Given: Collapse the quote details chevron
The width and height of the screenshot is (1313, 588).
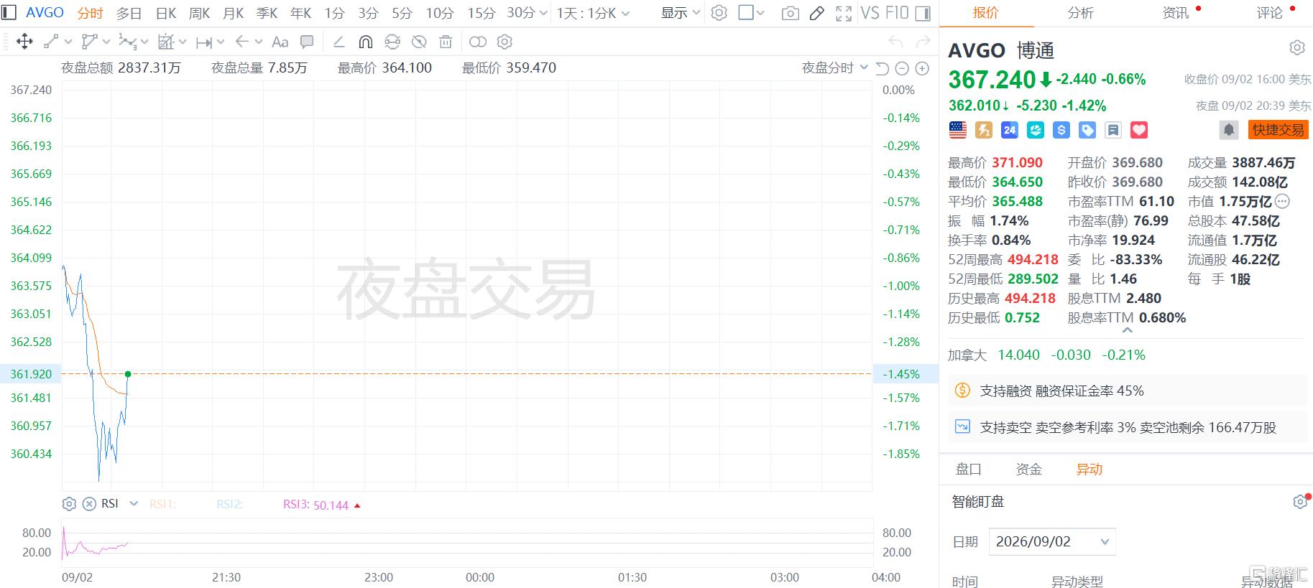Looking at the screenshot, I should coord(1127,331).
